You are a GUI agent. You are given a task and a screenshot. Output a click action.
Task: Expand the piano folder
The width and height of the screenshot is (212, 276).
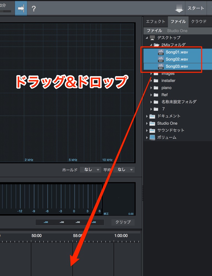point(151,88)
